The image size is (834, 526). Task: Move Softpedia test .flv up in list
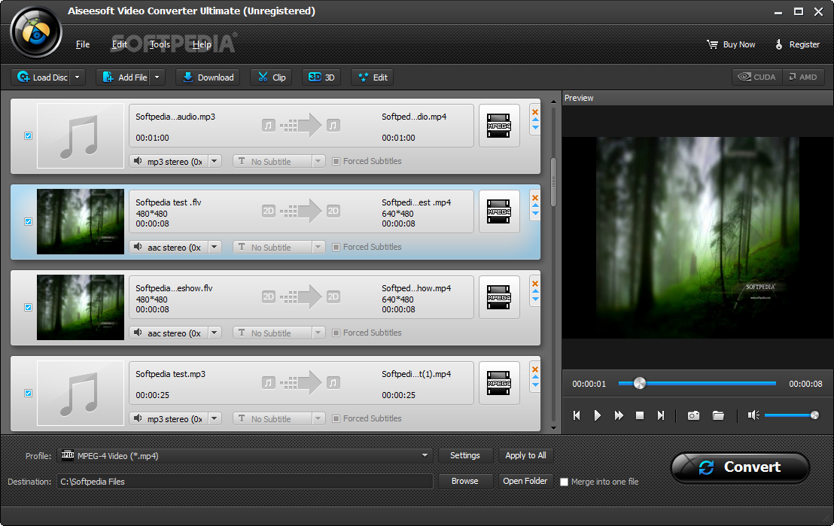click(536, 206)
